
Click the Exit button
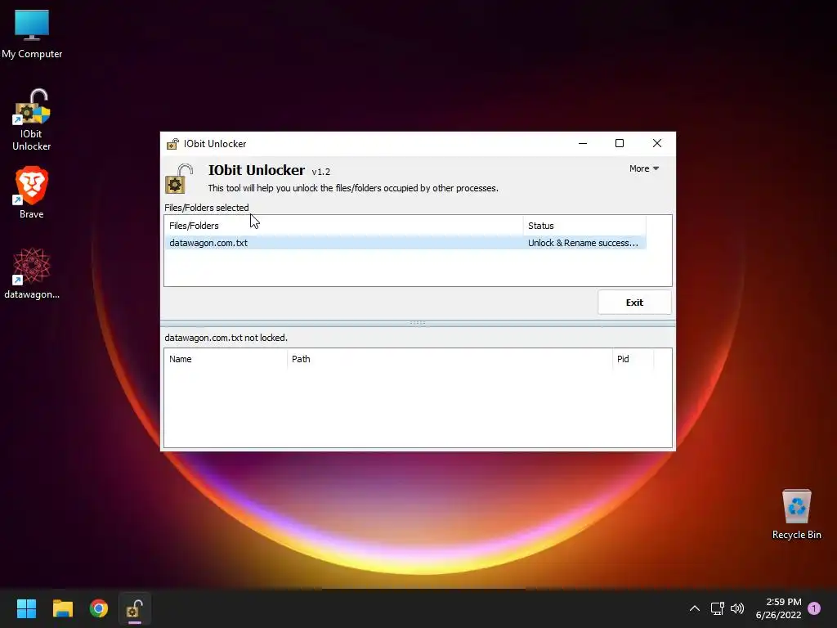coord(634,303)
